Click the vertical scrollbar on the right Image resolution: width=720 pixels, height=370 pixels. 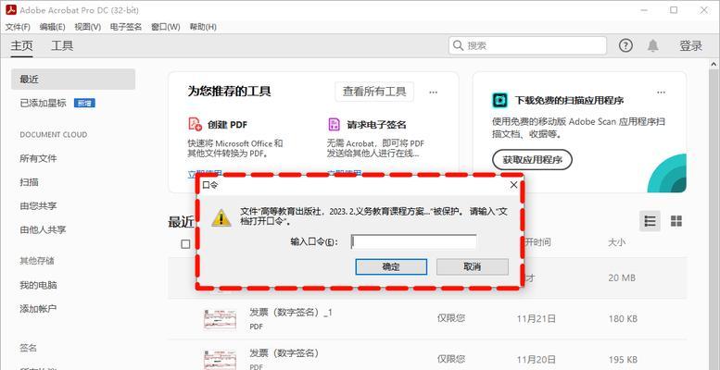pos(714,216)
